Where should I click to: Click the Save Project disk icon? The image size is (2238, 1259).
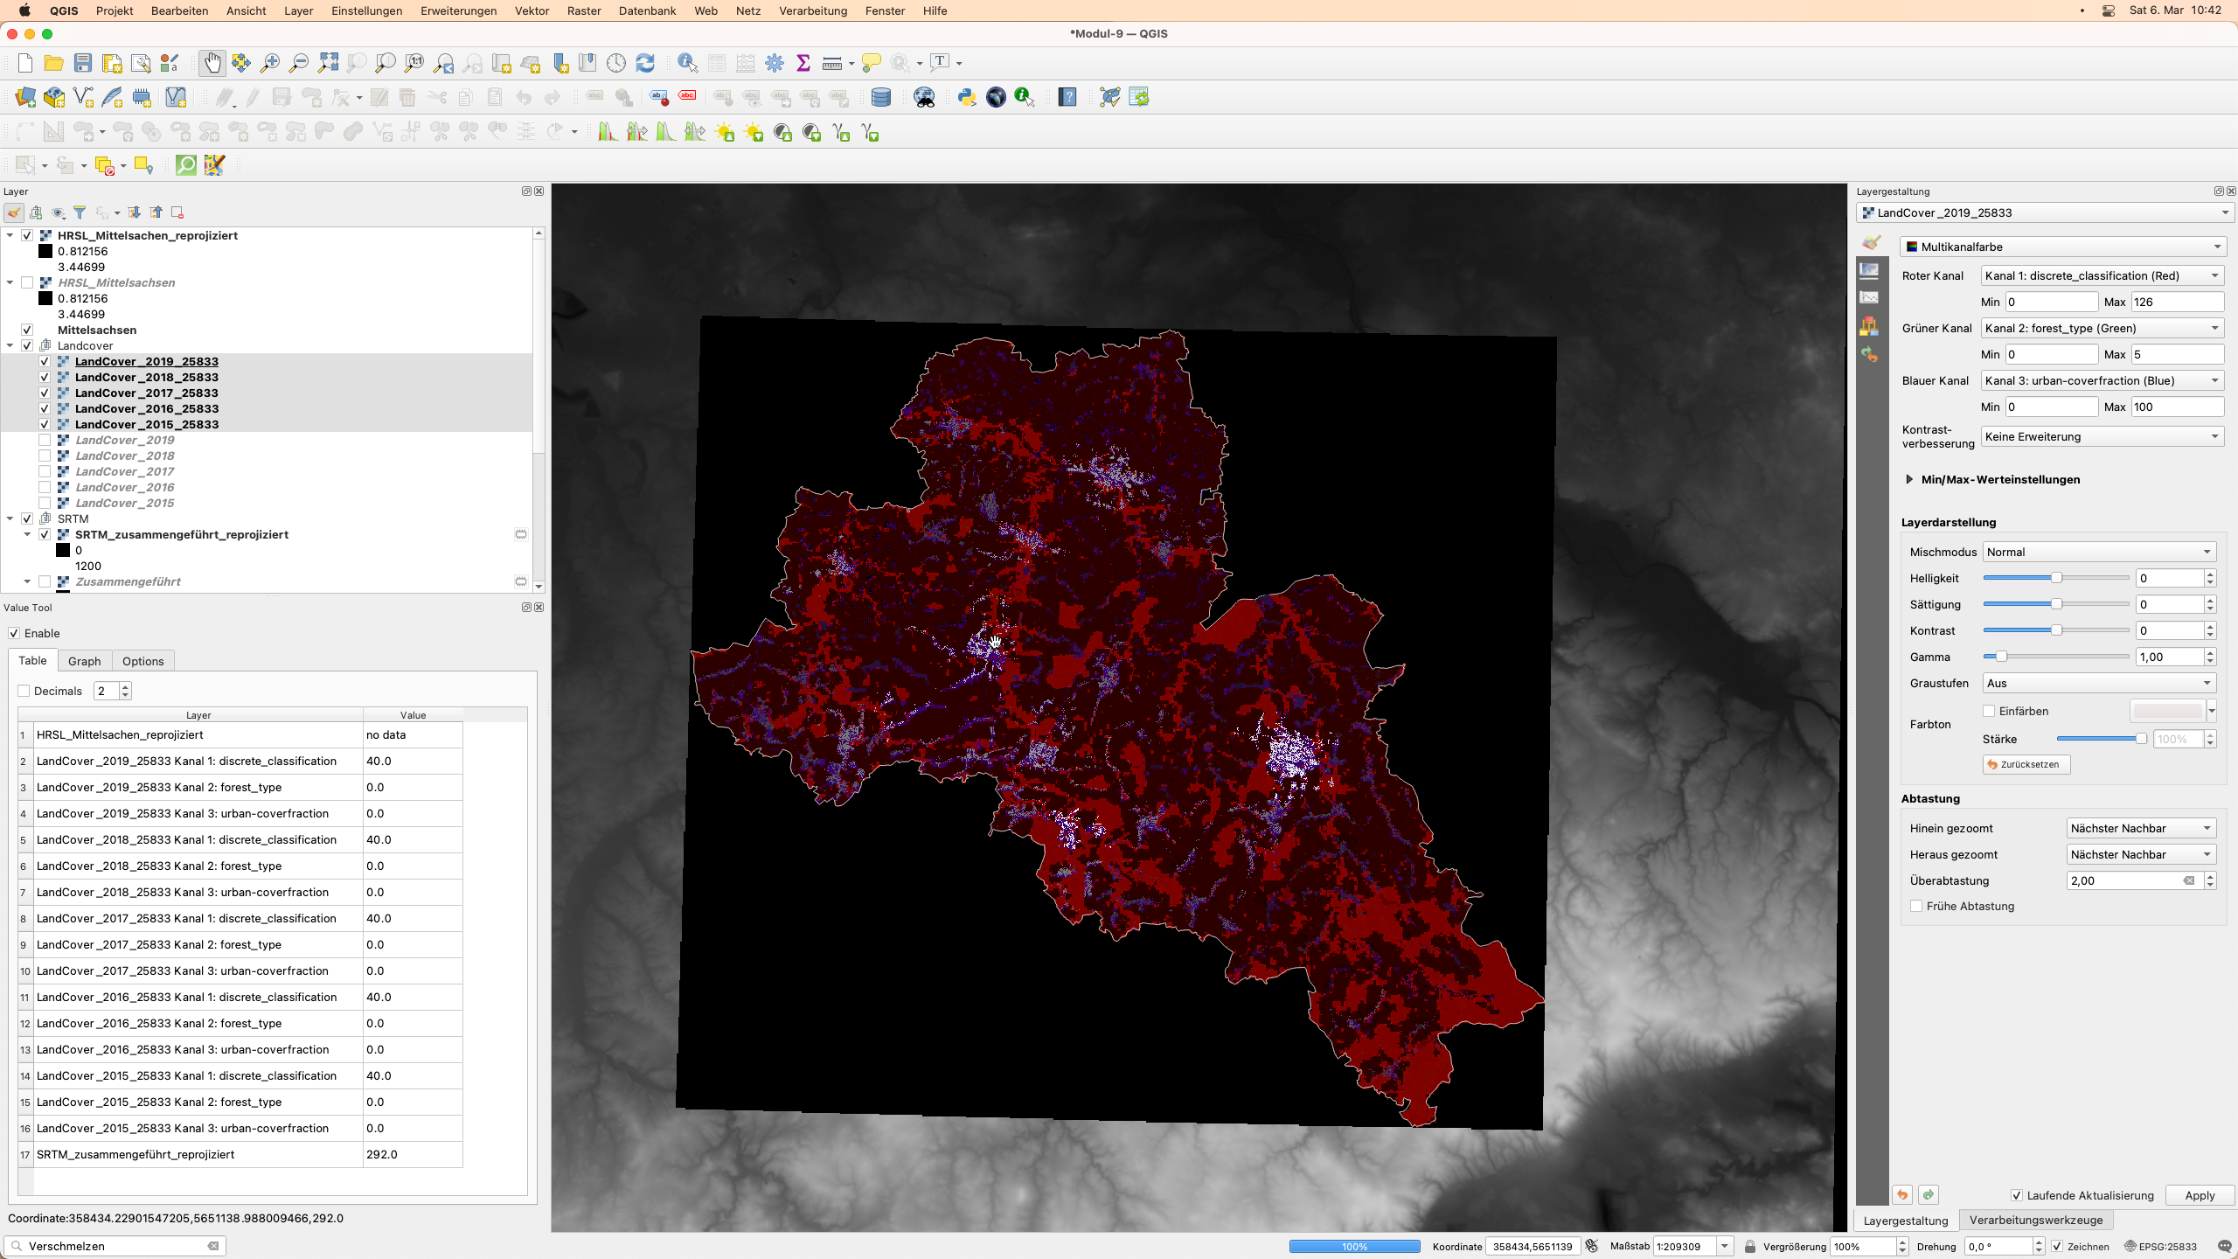point(83,63)
